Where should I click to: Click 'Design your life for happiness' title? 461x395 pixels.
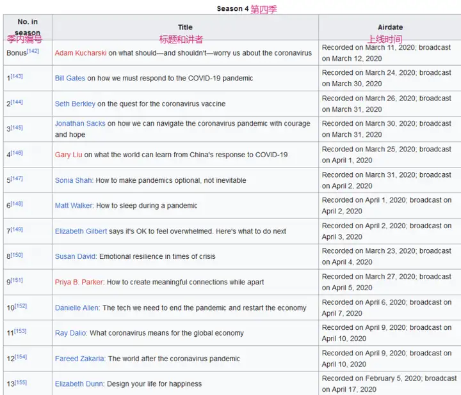point(154,384)
